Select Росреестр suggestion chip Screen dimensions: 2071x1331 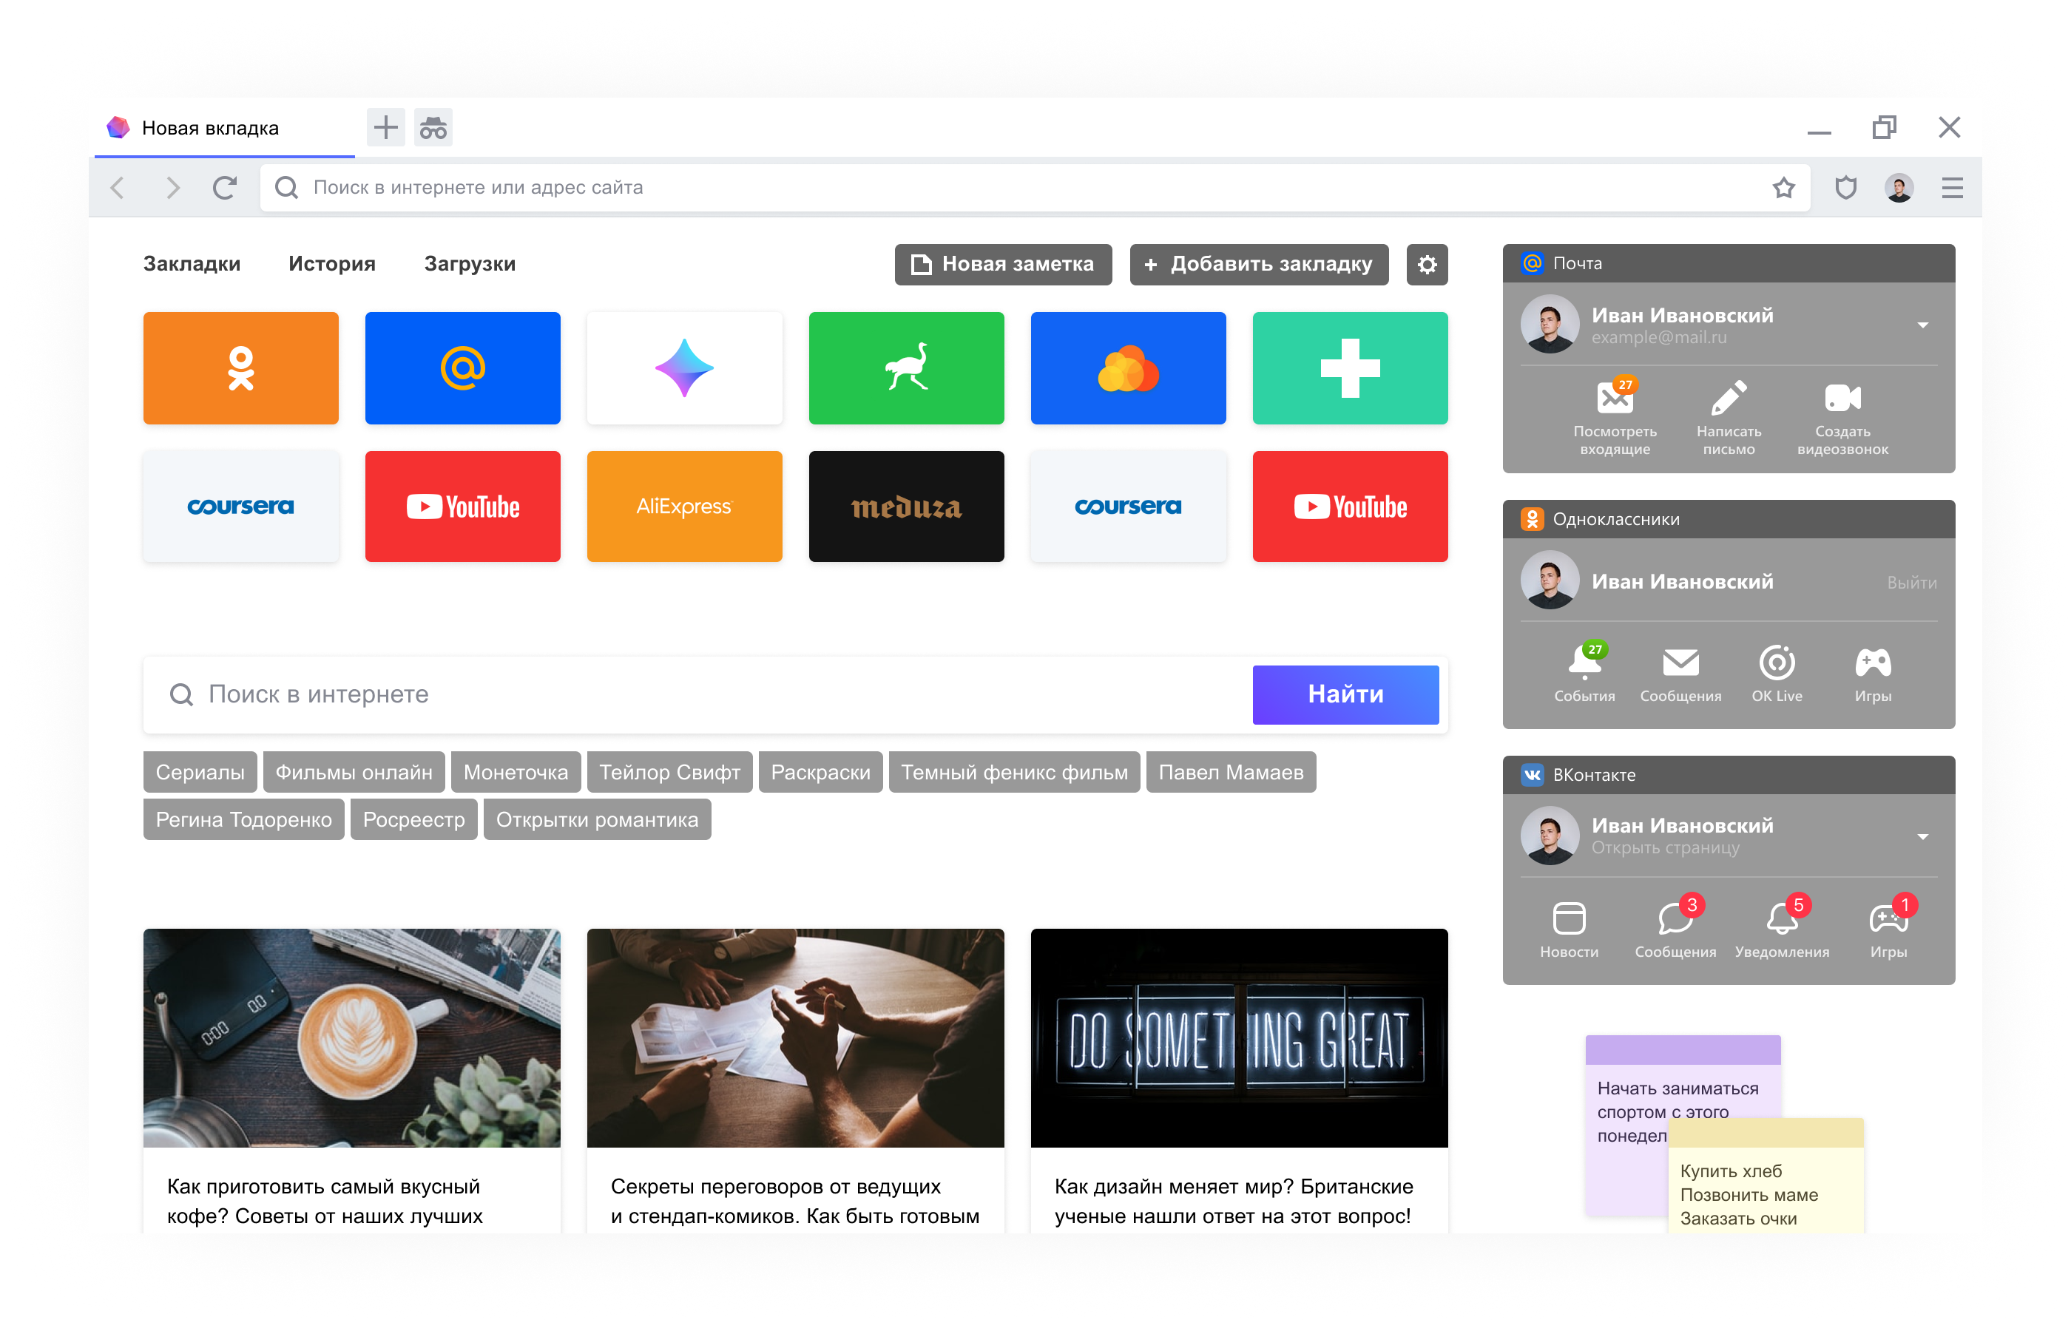pyautogui.click(x=413, y=819)
